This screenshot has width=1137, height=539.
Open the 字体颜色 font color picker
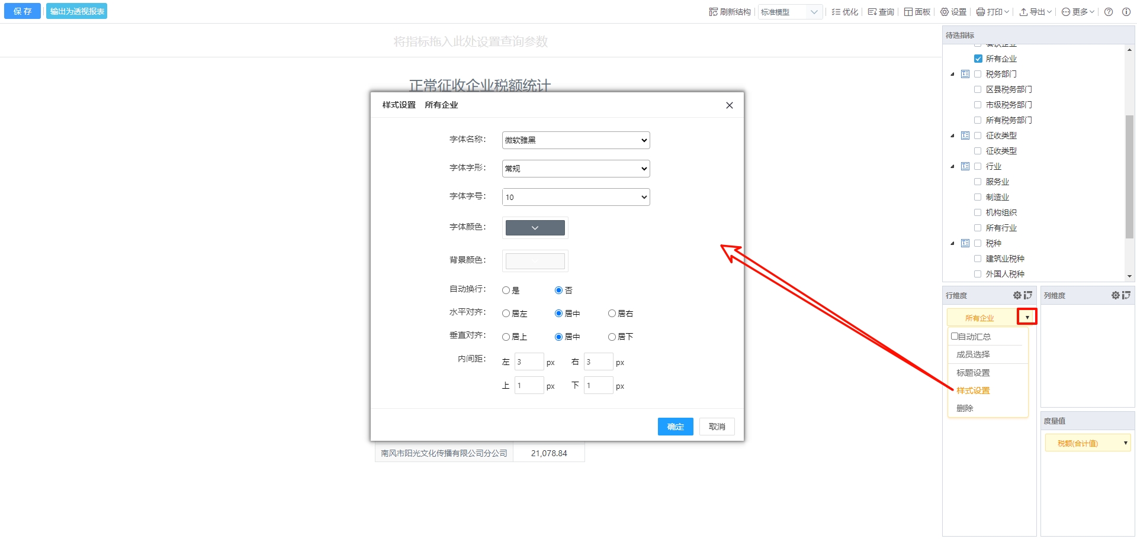[535, 228]
